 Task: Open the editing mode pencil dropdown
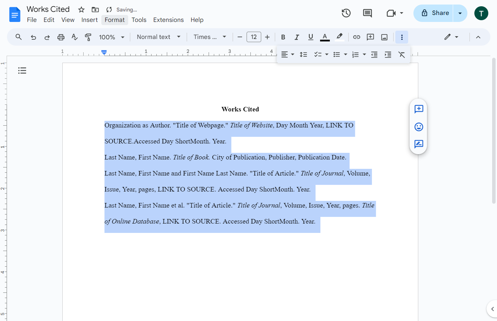(451, 37)
